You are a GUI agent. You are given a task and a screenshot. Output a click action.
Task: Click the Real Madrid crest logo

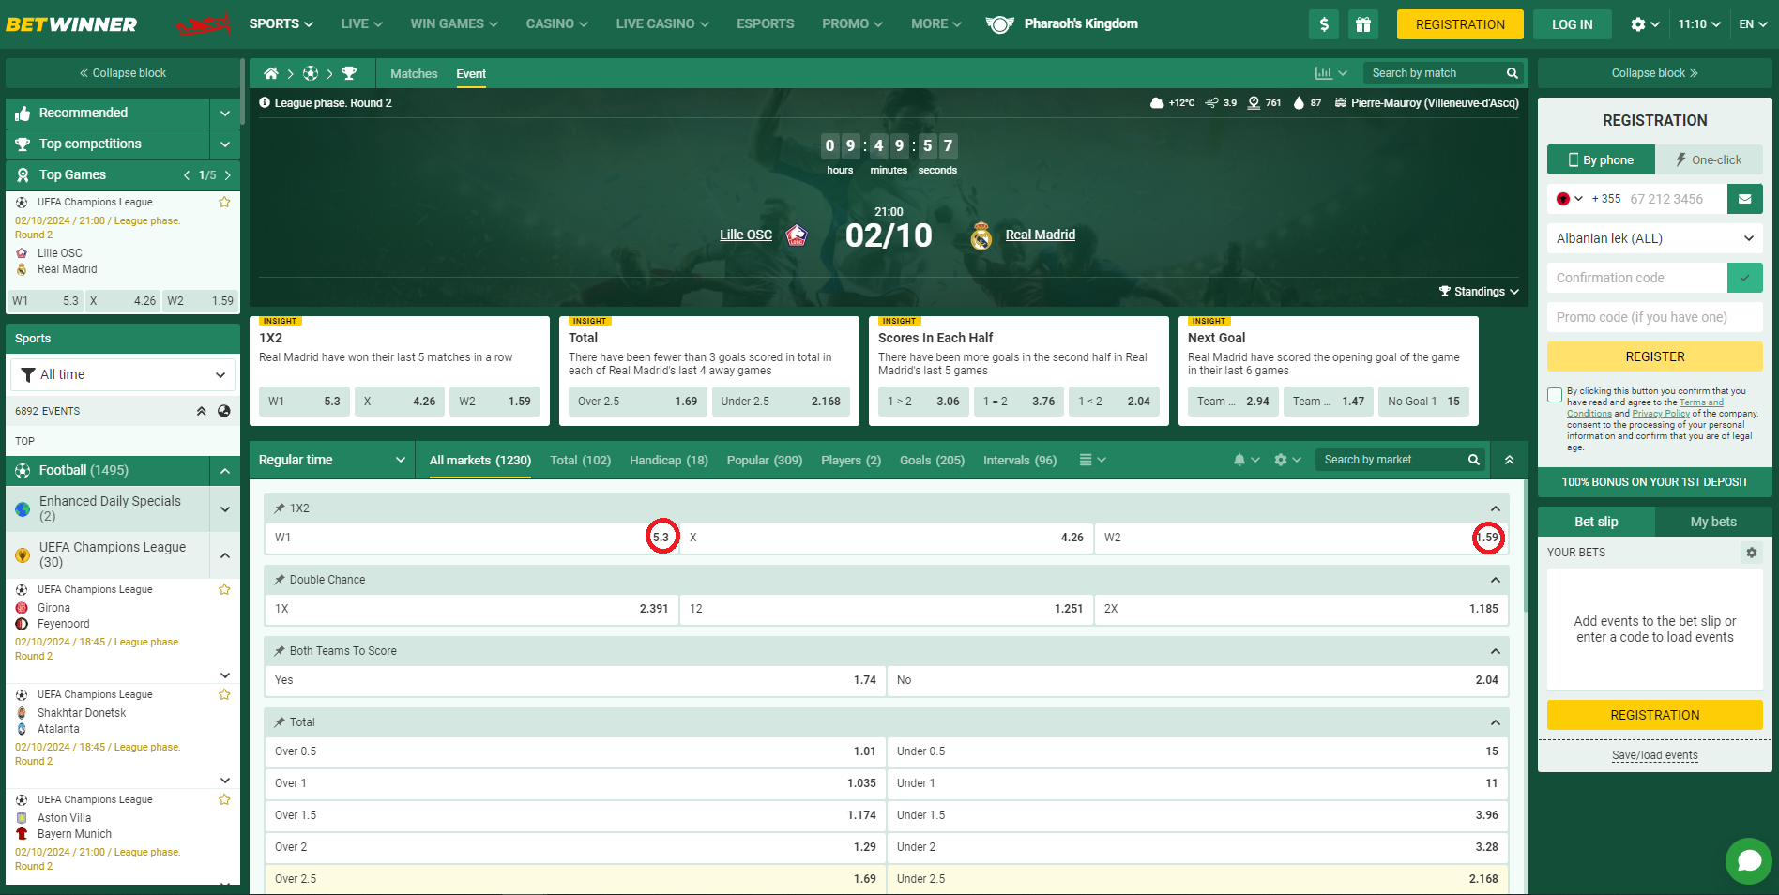[x=981, y=235]
